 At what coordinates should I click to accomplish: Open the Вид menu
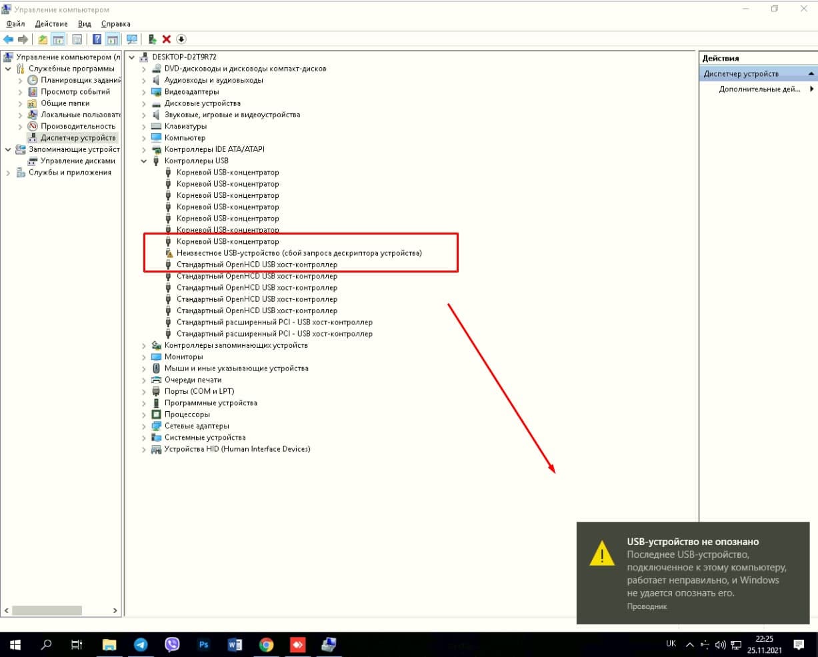[84, 24]
